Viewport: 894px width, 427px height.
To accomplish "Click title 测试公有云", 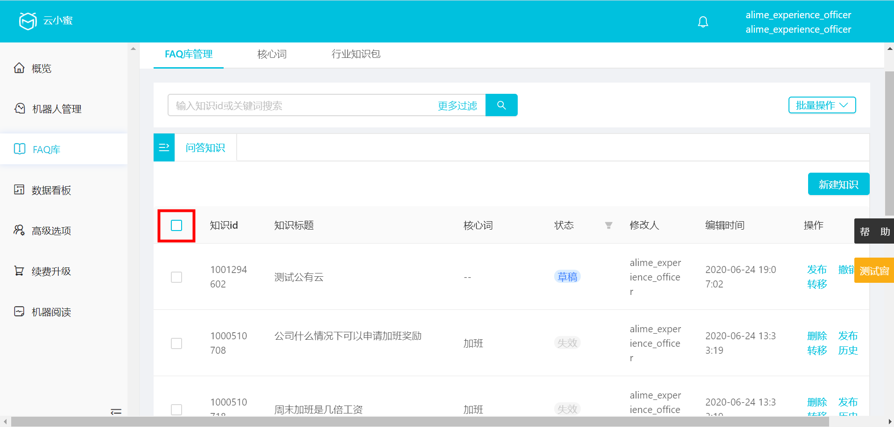I will pos(299,277).
